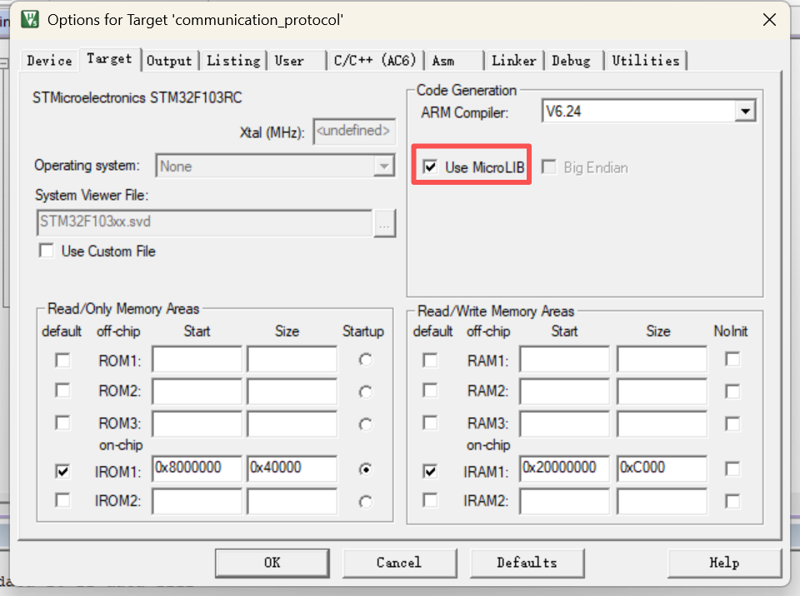Check the ROM3 default checkbox
800x596 pixels.
(x=62, y=423)
